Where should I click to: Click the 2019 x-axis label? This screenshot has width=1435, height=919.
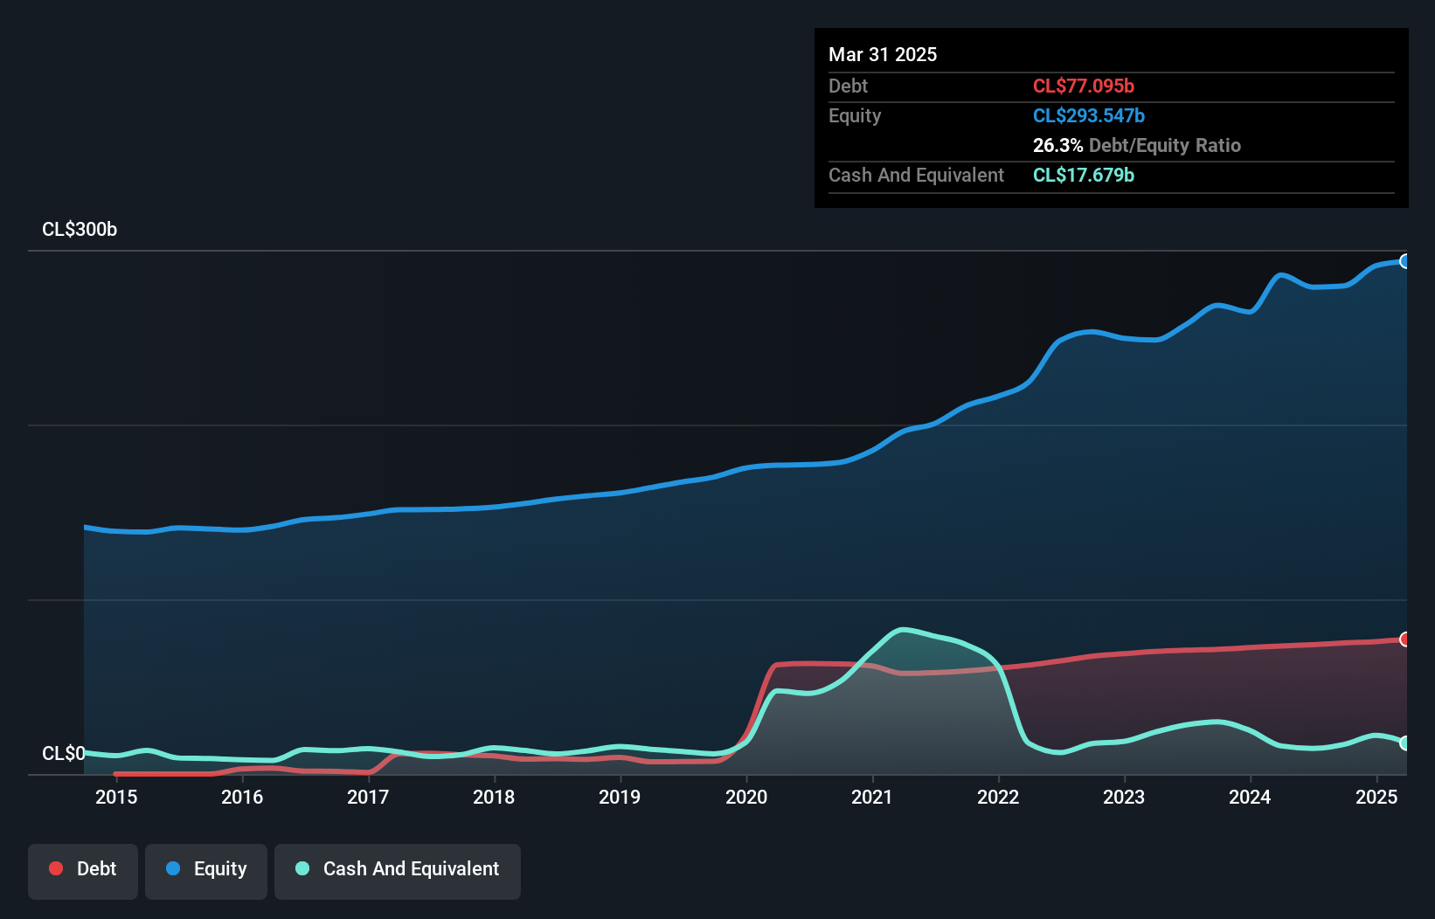(620, 797)
